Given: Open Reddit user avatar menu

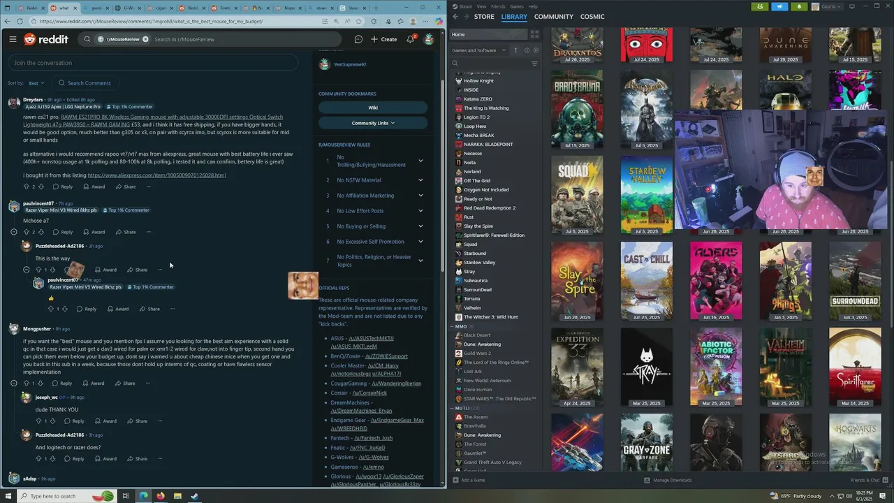Looking at the screenshot, I should (429, 39).
